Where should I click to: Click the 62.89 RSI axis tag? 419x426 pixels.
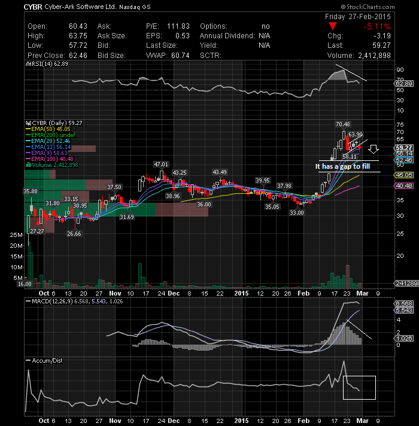click(x=404, y=83)
